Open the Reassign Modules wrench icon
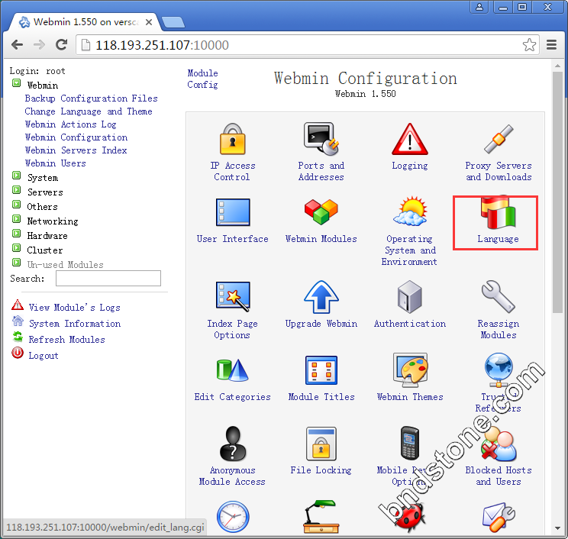Screen dimensions: 568x539 click(x=498, y=297)
